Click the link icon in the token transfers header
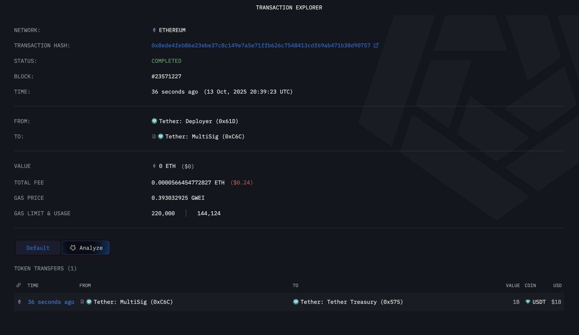Image resolution: width=579 pixels, height=335 pixels. (x=19, y=285)
